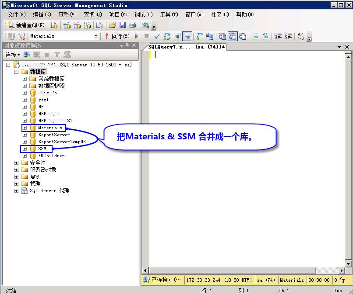Open a new Database Engine query

(x=54, y=25)
